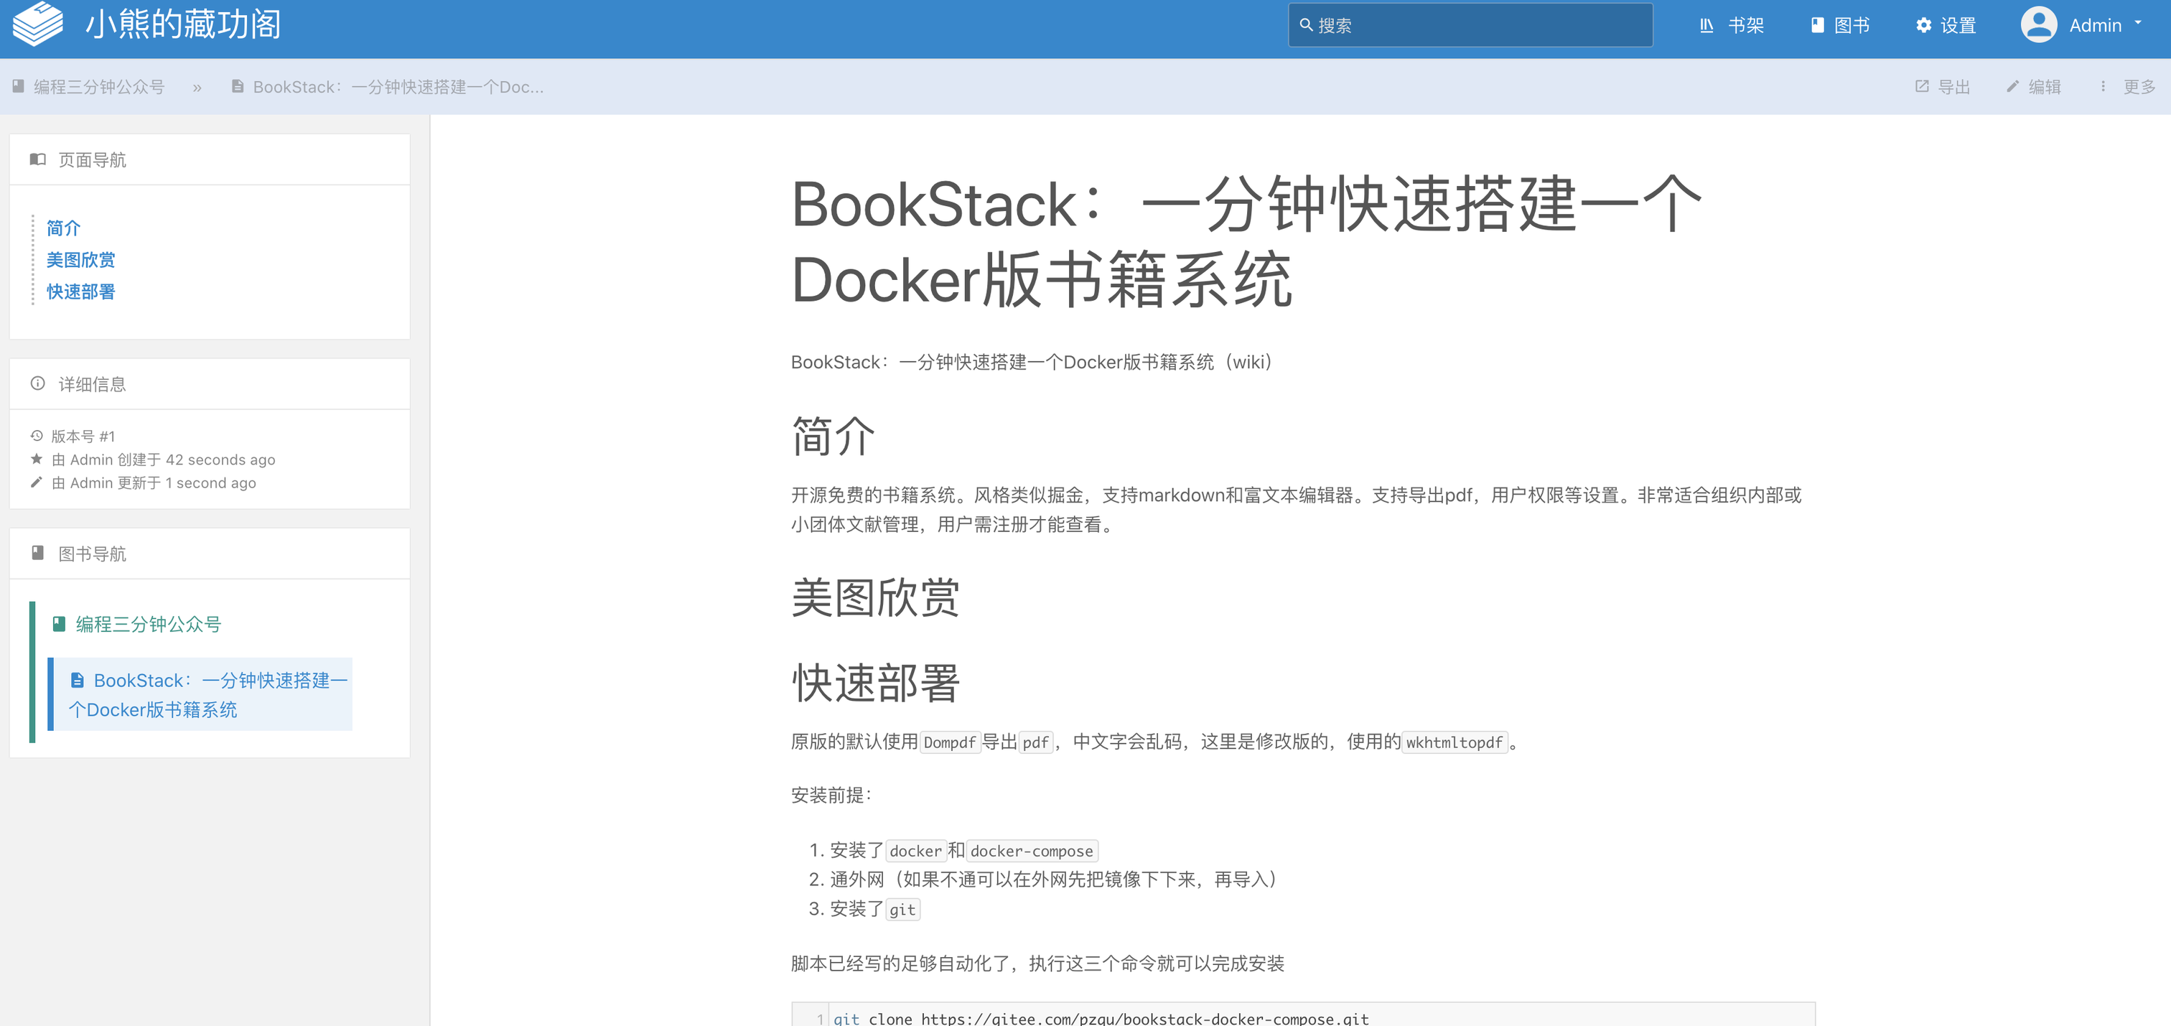This screenshot has width=2171, height=1026.
Task: Click the bookshelf icon labeled 书架
Action: 1706,25
